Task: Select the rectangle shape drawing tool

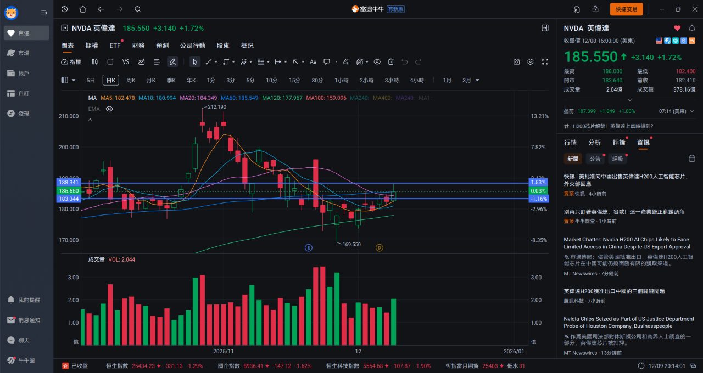Action: (226, 62)
